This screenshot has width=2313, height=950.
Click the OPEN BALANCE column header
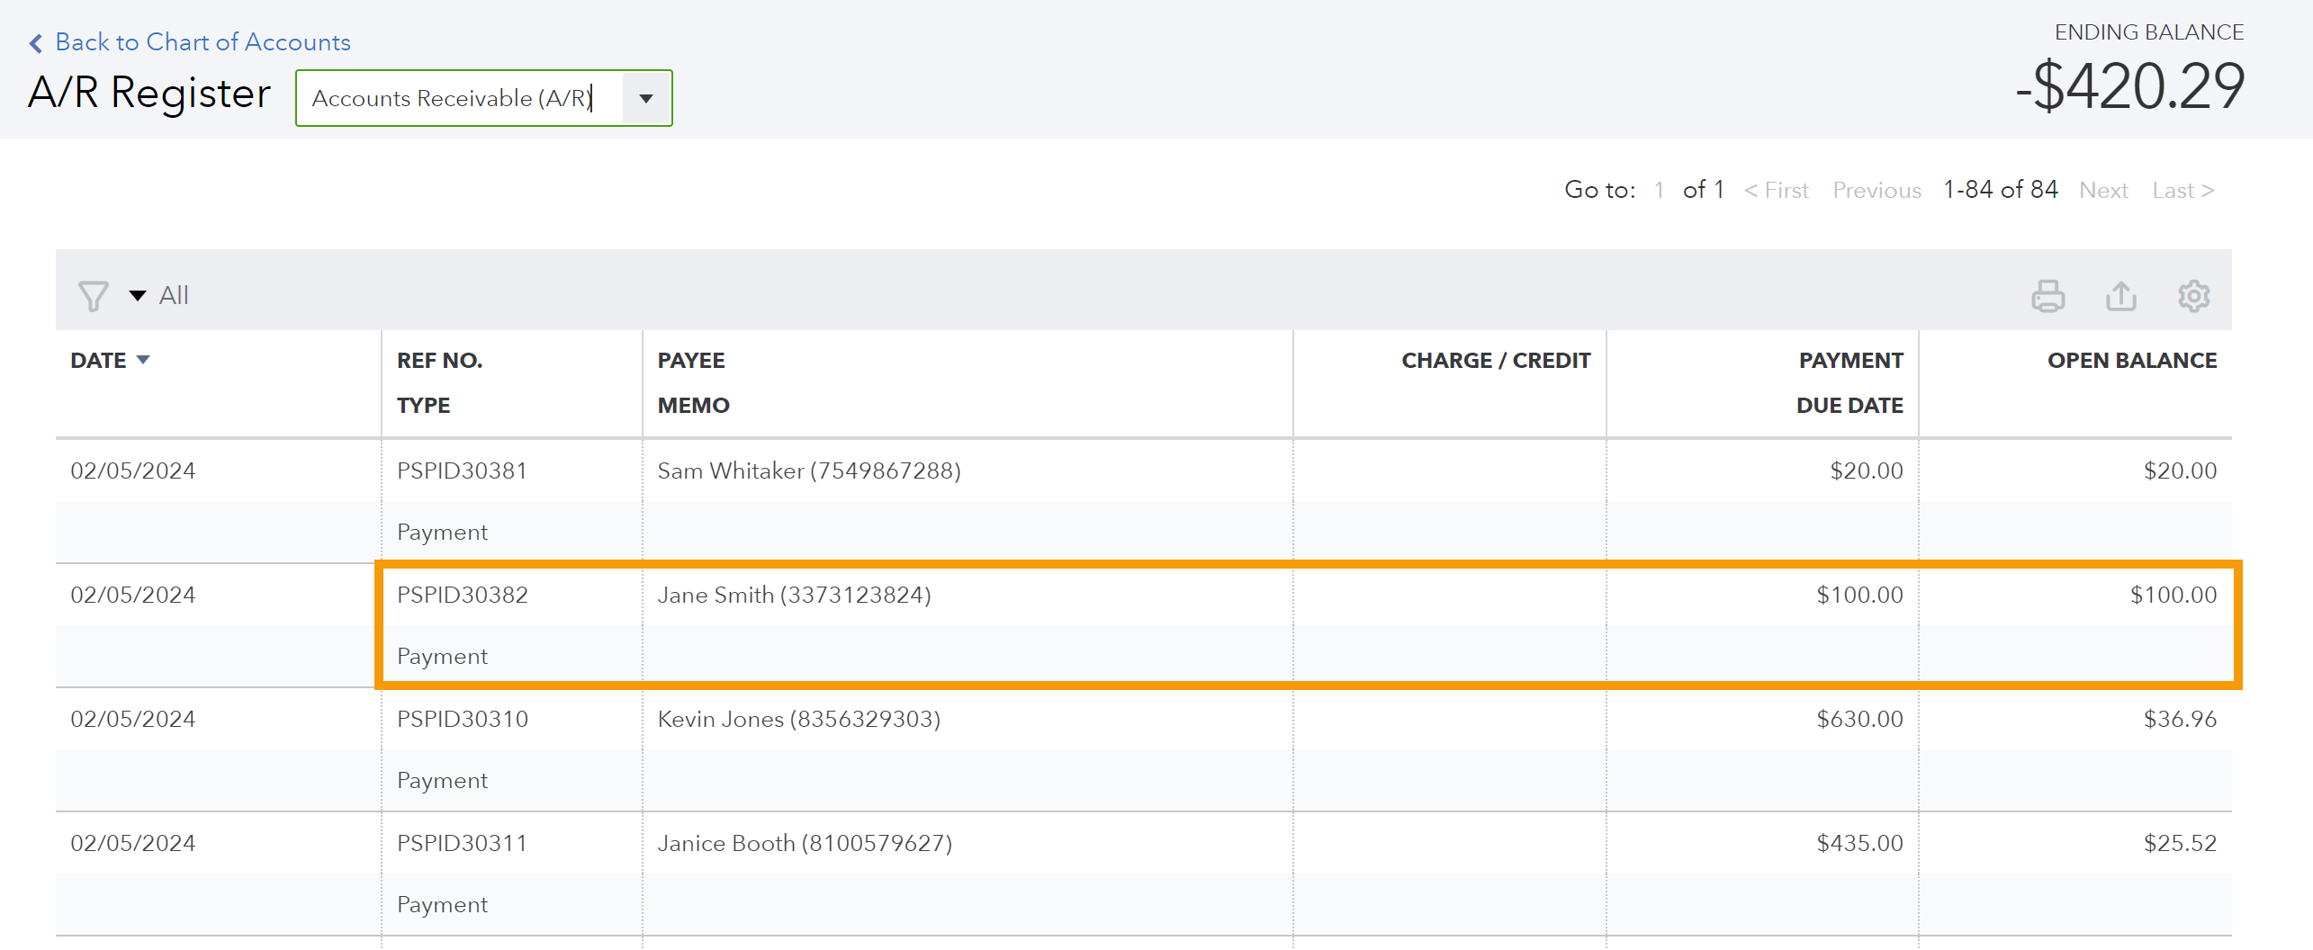2131,361
